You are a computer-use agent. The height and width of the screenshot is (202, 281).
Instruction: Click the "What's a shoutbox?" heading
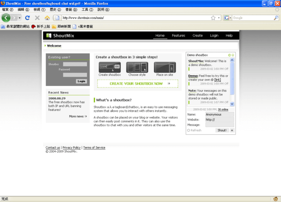click(114, 100)
